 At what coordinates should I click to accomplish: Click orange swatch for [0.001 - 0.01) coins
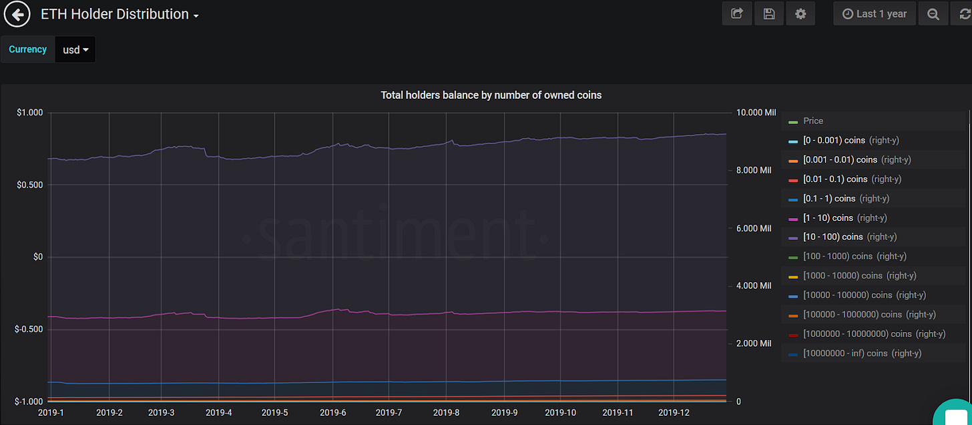(x=793, y=161)
